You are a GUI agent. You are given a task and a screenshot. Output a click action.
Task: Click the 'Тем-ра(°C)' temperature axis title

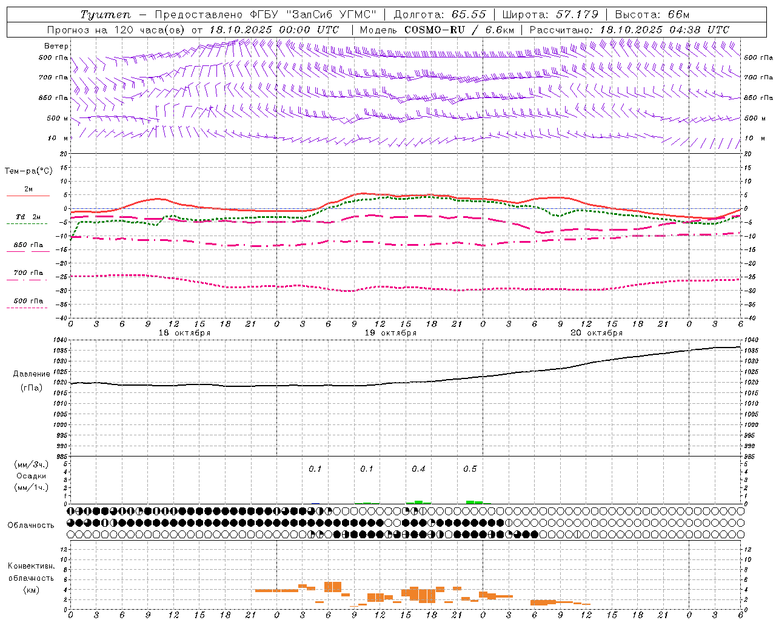point(28,171)
